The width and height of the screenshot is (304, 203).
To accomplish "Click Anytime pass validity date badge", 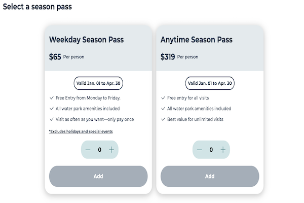I will (210, 83).
